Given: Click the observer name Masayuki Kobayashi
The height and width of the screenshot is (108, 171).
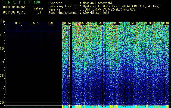Looking at the screenshot, I should 98,3.
